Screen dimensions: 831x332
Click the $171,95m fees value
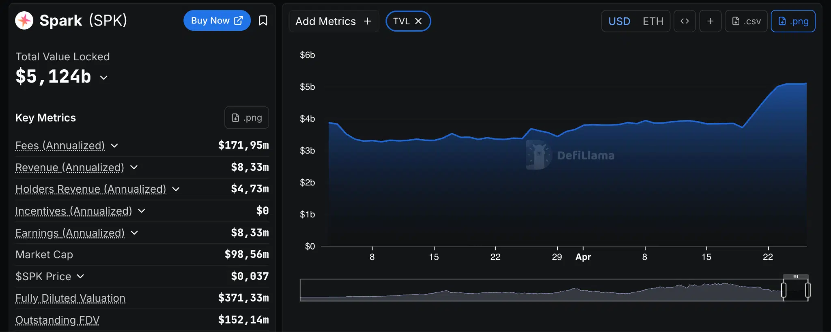coord(243,145)
